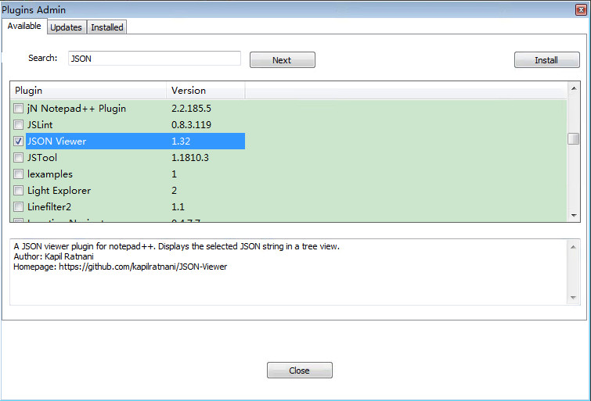
Task: Click the JSON-Viewer GitHub homepage URL
Action: click(x=142, y=267)
